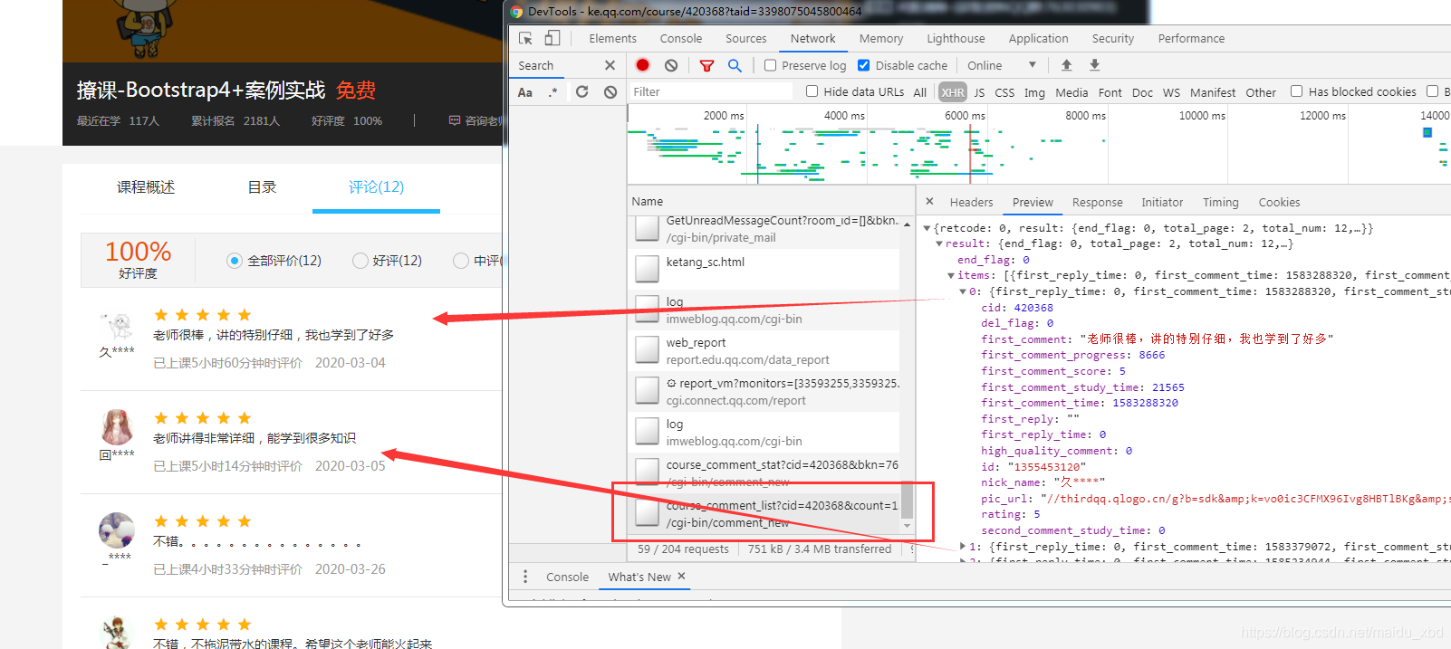Open Online throttling dropdown
The height and width of the screenshot is (649, 1451).
(x=1002, y=65)
